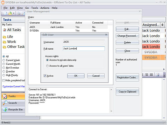
Task: Click the Username field showing JACK
Action: [x=84, y=42]
